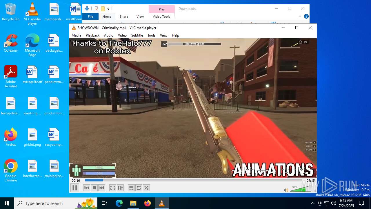Toggle the VLC playlist view
Image resolution: width=371 pixels, height=209 pixels.
[x=131, y=188]
